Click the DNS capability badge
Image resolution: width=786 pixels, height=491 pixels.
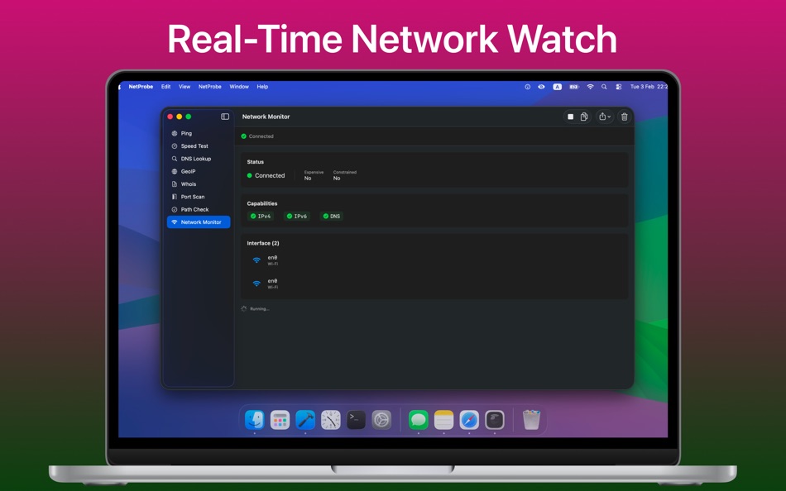(330, 216)
